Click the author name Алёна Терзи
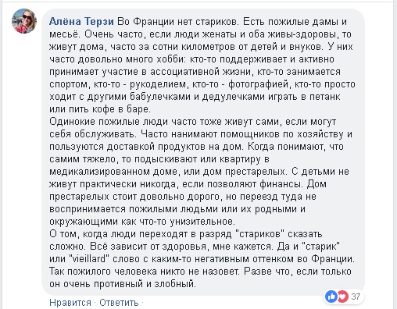Viewport: 397px width, 309px height. tap(81, 22)
